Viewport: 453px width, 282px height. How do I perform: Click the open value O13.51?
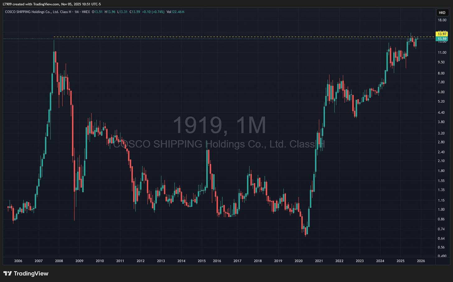(97, 12)
